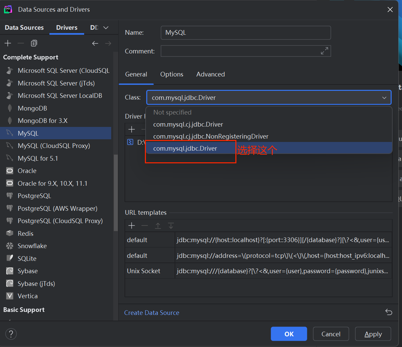
Task: Click the drivers list scrollbar
Action: pos(116,193)
